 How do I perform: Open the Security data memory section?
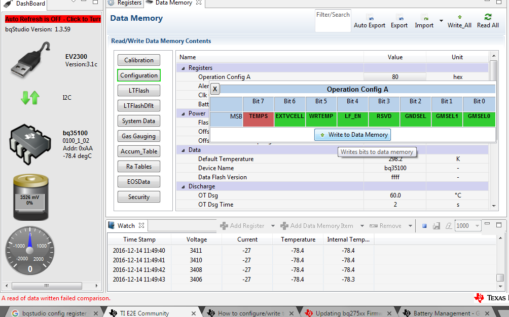pos(138,197)
